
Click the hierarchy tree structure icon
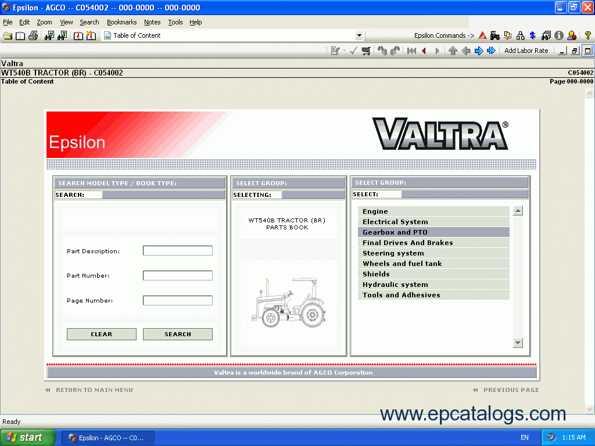coord(520,35)
